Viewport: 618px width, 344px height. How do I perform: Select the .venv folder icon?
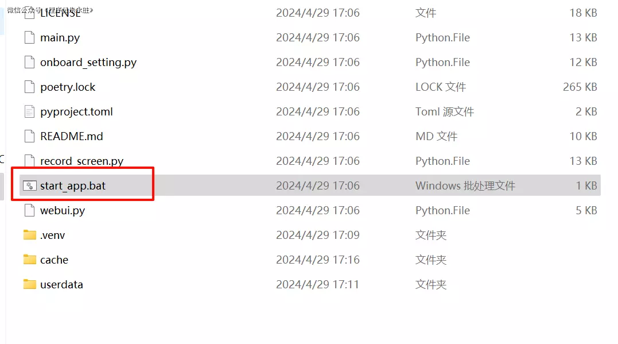[x=30, y=235]
